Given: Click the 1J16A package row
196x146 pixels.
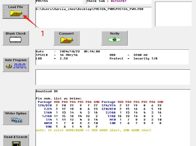Looking at the screenshot, I should (70, 116).
